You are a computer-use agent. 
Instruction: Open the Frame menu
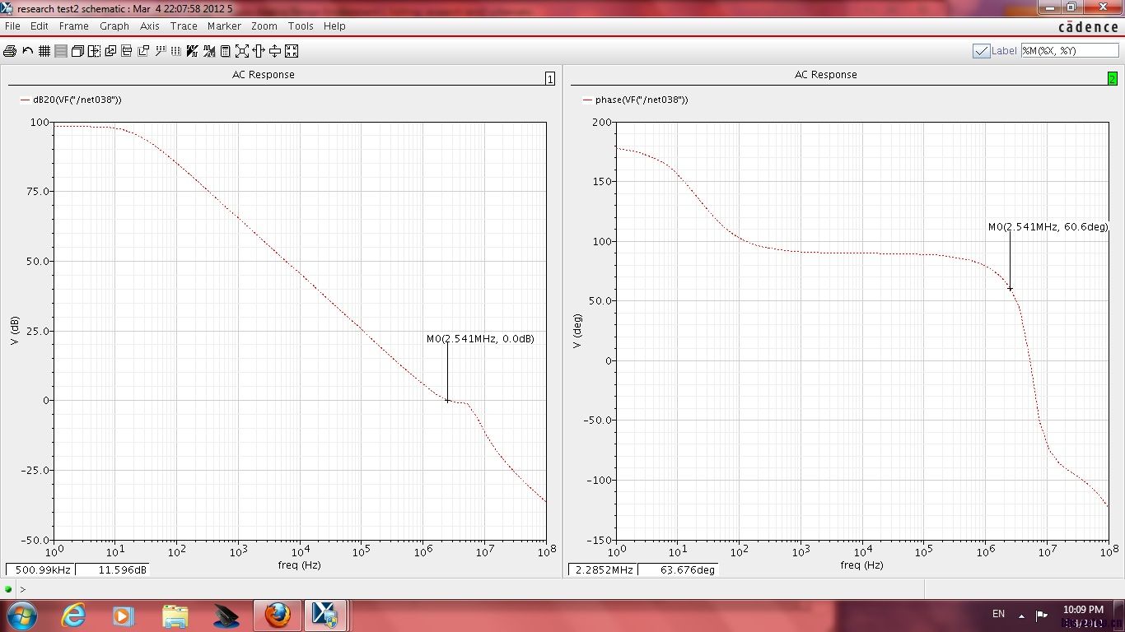tap(73, 26)
